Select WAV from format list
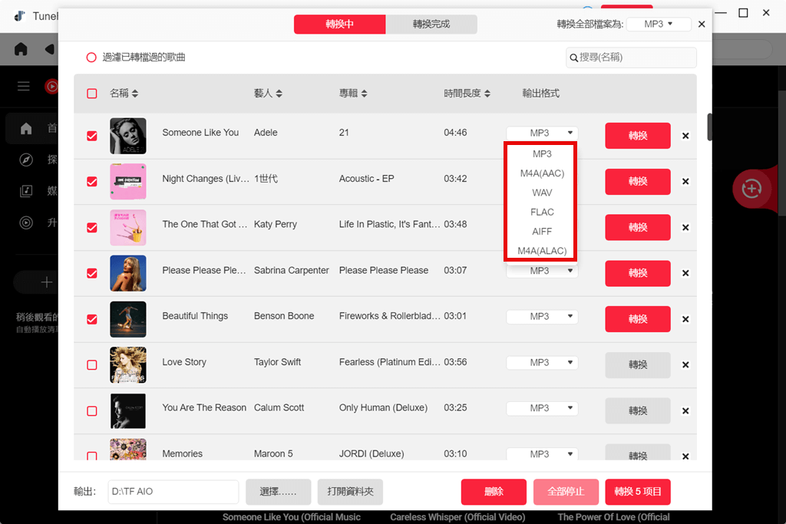786x524 pixels. [x=542, y=193]
